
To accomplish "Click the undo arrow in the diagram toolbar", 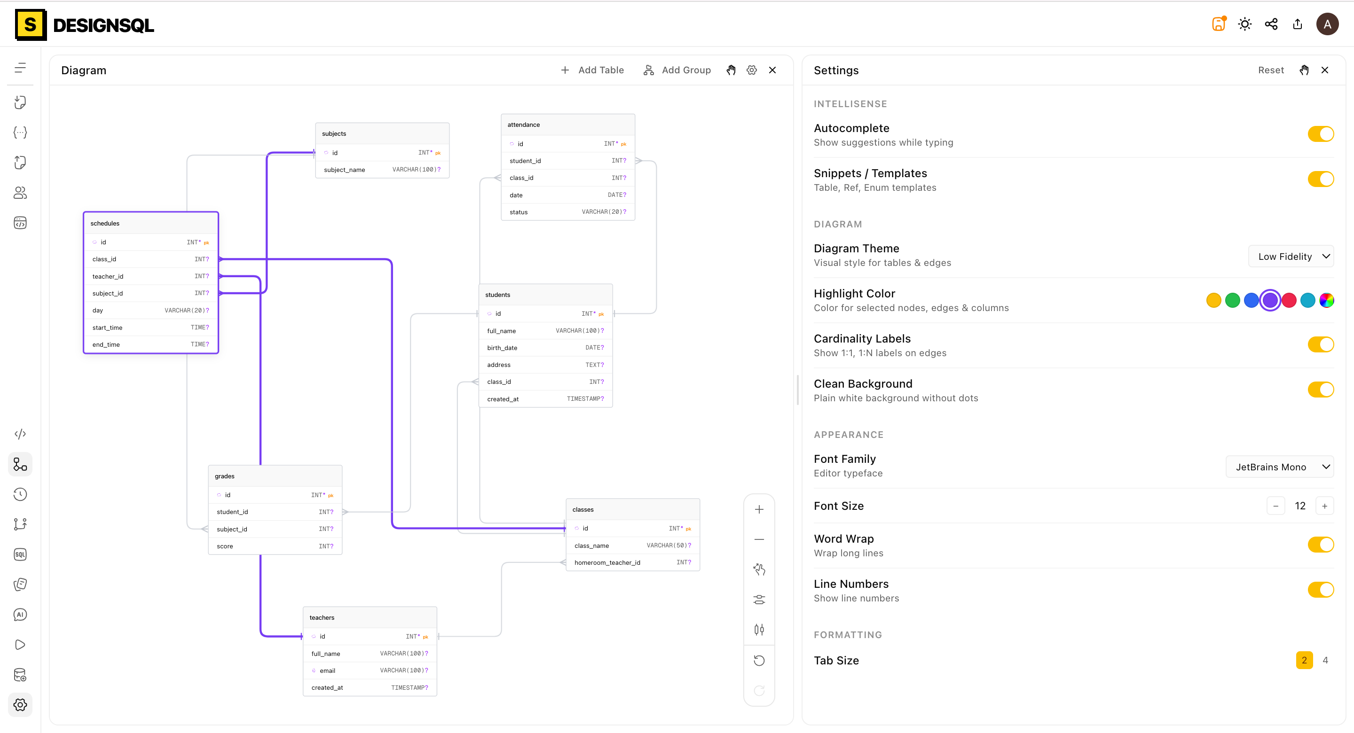I will 759,661.
